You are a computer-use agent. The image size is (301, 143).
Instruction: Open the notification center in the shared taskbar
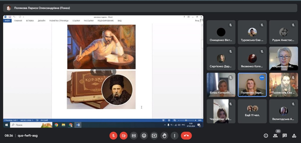click(x=199, y=125)
